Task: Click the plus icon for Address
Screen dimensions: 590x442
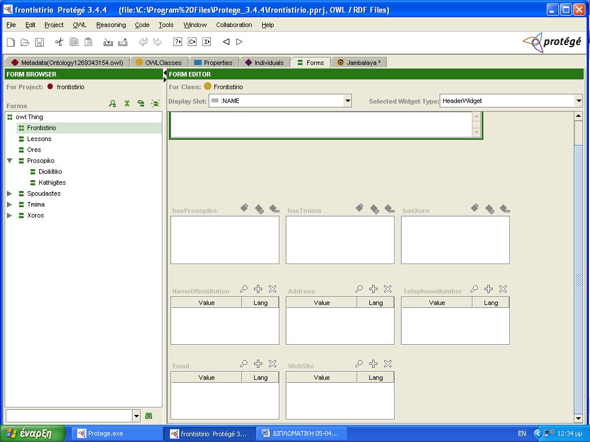Action: coord(373,289)
